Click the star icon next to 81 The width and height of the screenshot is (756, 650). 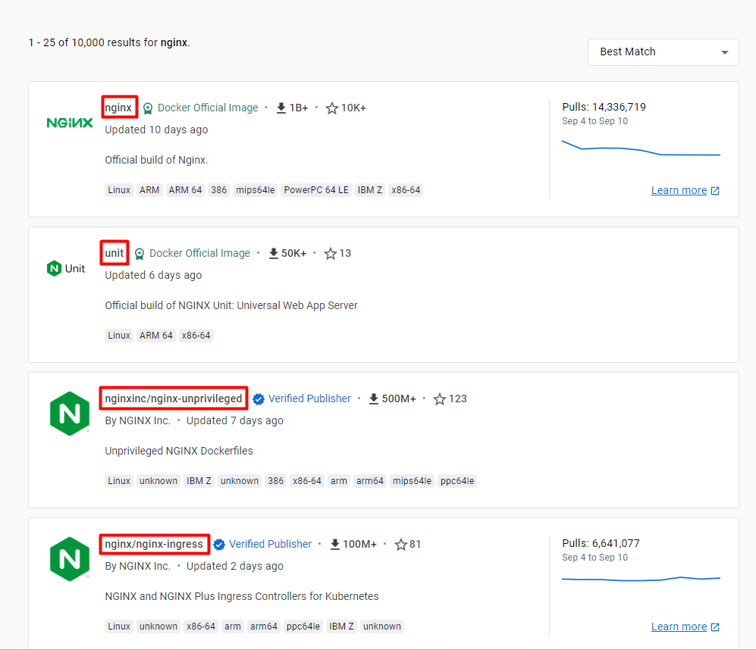point(400,545)
